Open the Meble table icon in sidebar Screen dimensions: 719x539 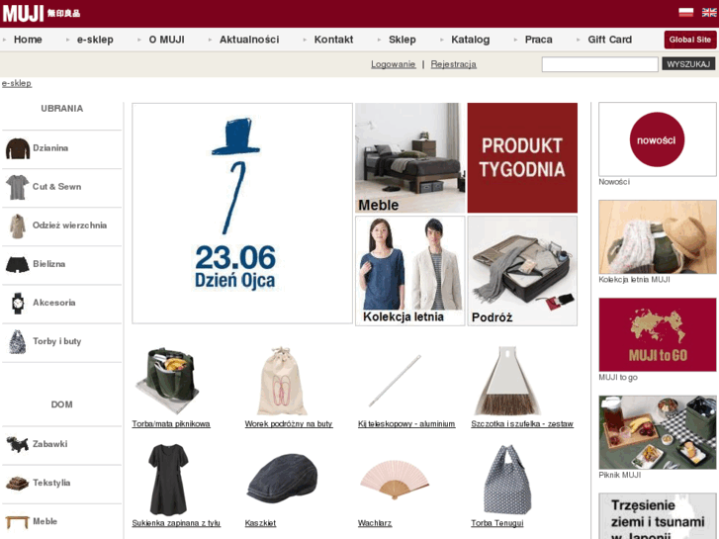(18, 522)
